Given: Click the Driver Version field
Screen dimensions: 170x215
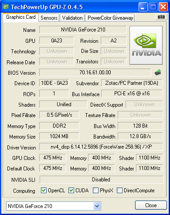Looking at the screenshot, I should tap(101, 147).
